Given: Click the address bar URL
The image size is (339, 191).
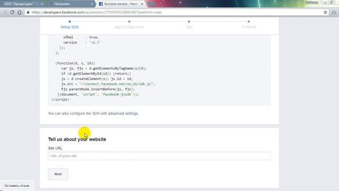Looking at the screenshot, I should (x=96, y=12).
